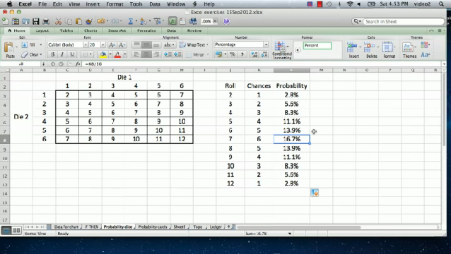Click the Format cells icon
451x254 pixels.
tap(387, 46)
